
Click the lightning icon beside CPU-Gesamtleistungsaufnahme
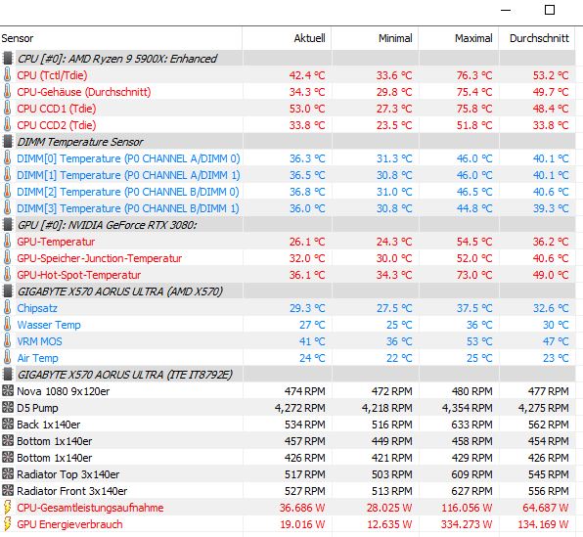[7, 508]
